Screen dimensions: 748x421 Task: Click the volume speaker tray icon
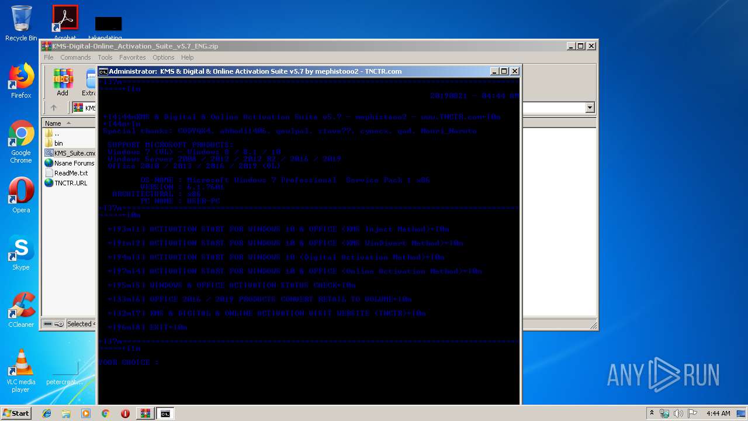pyautogui.click(x=678, y=413)
